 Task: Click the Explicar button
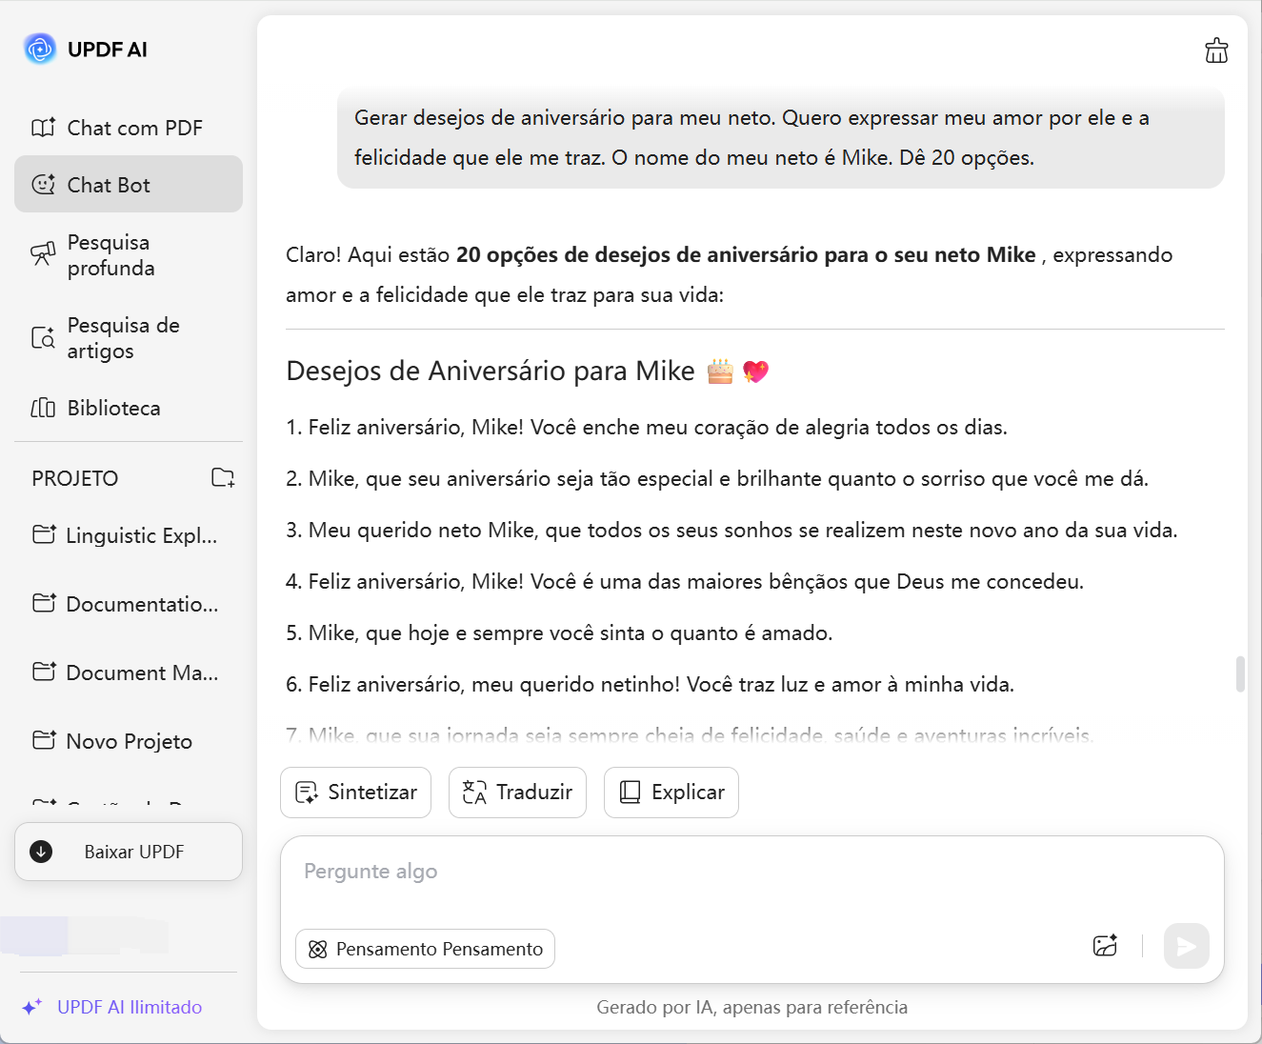(x=671, y=792)
